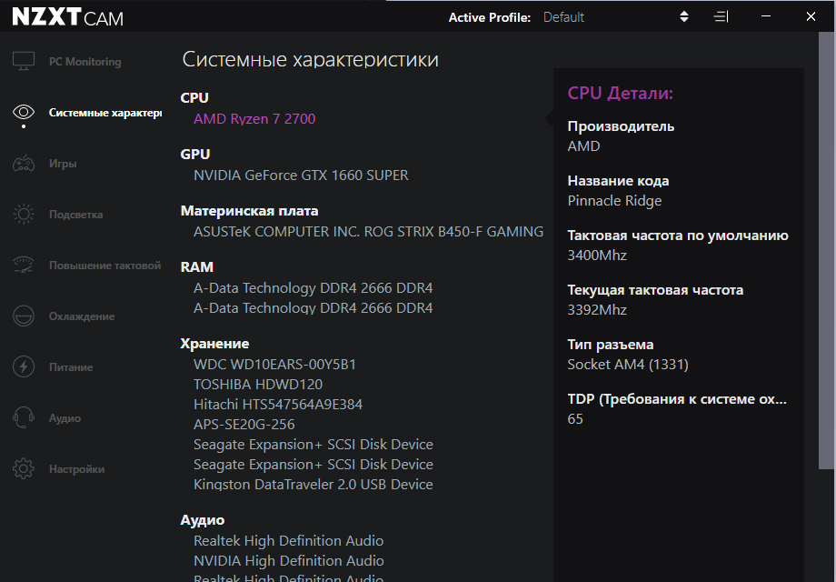The width and height of the screenshot is (836, 582).
Task: Click the vertical scrollbar thumb
Action: pyautogui.click(x=826, y=251)
